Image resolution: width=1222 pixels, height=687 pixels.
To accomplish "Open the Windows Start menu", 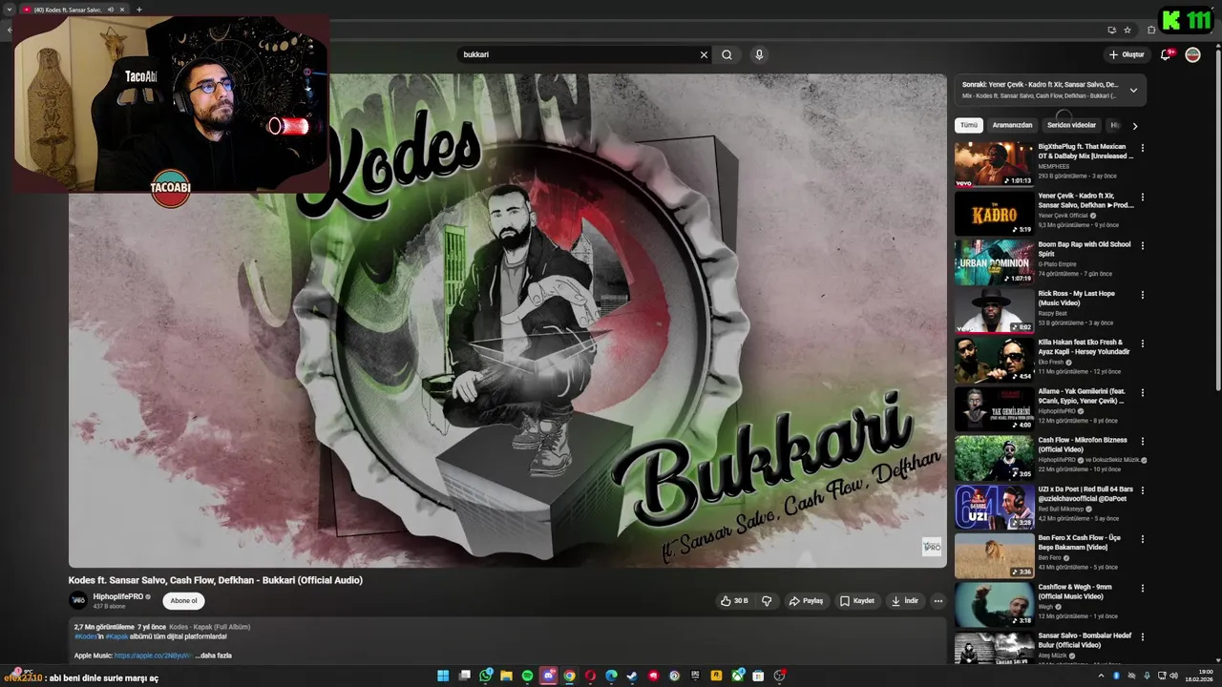I will point(443,676).
